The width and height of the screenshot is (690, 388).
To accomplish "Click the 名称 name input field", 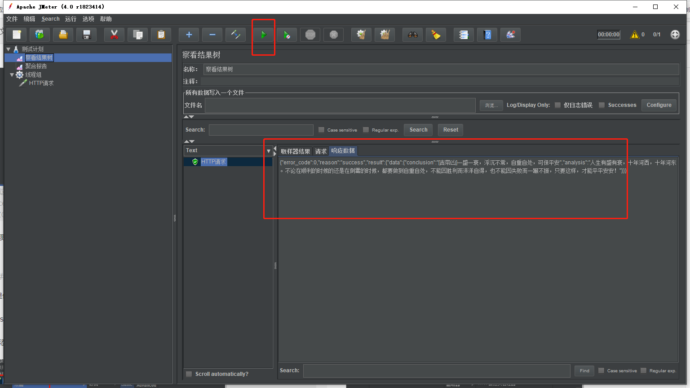I will pos(441,69).
